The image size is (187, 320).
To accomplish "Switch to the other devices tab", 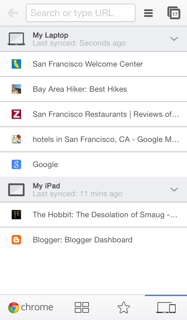I will point(166,308).
